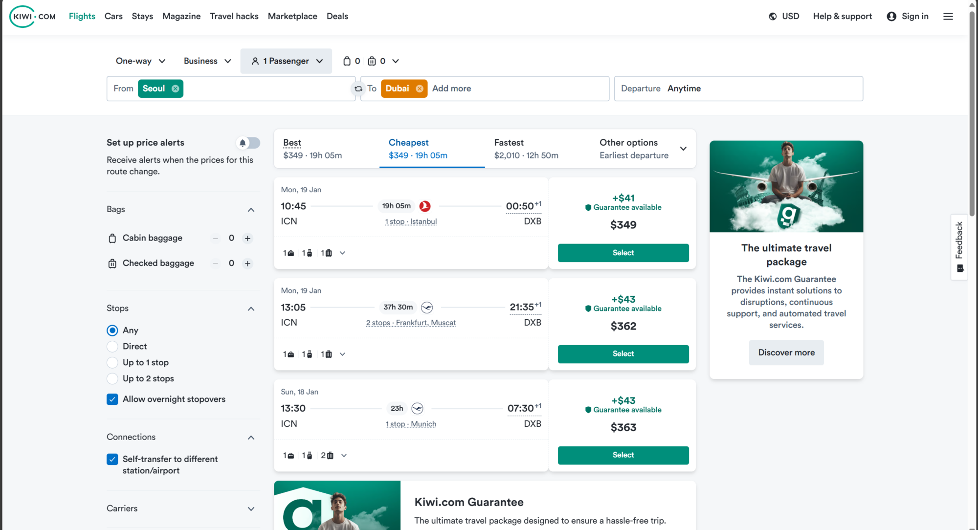This screenshot has height=530, width=978.
Task: Click the Discover more button
Action: pos(786,353)
